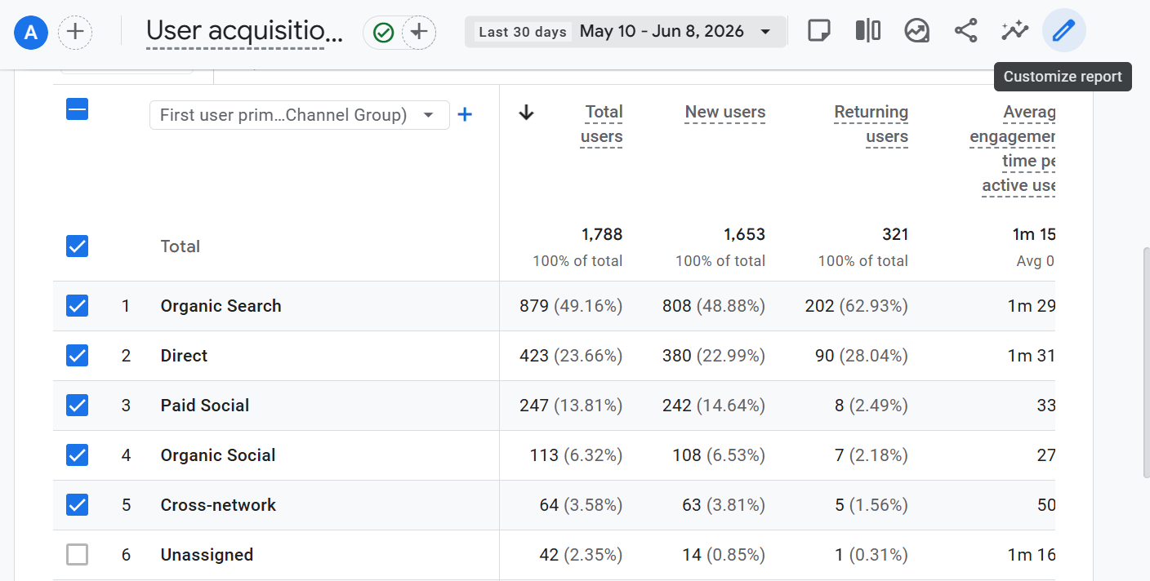The width and height of the screenshot is (1150, 581).
Task: Click the Unassigned row label
Action: (207, 555)
